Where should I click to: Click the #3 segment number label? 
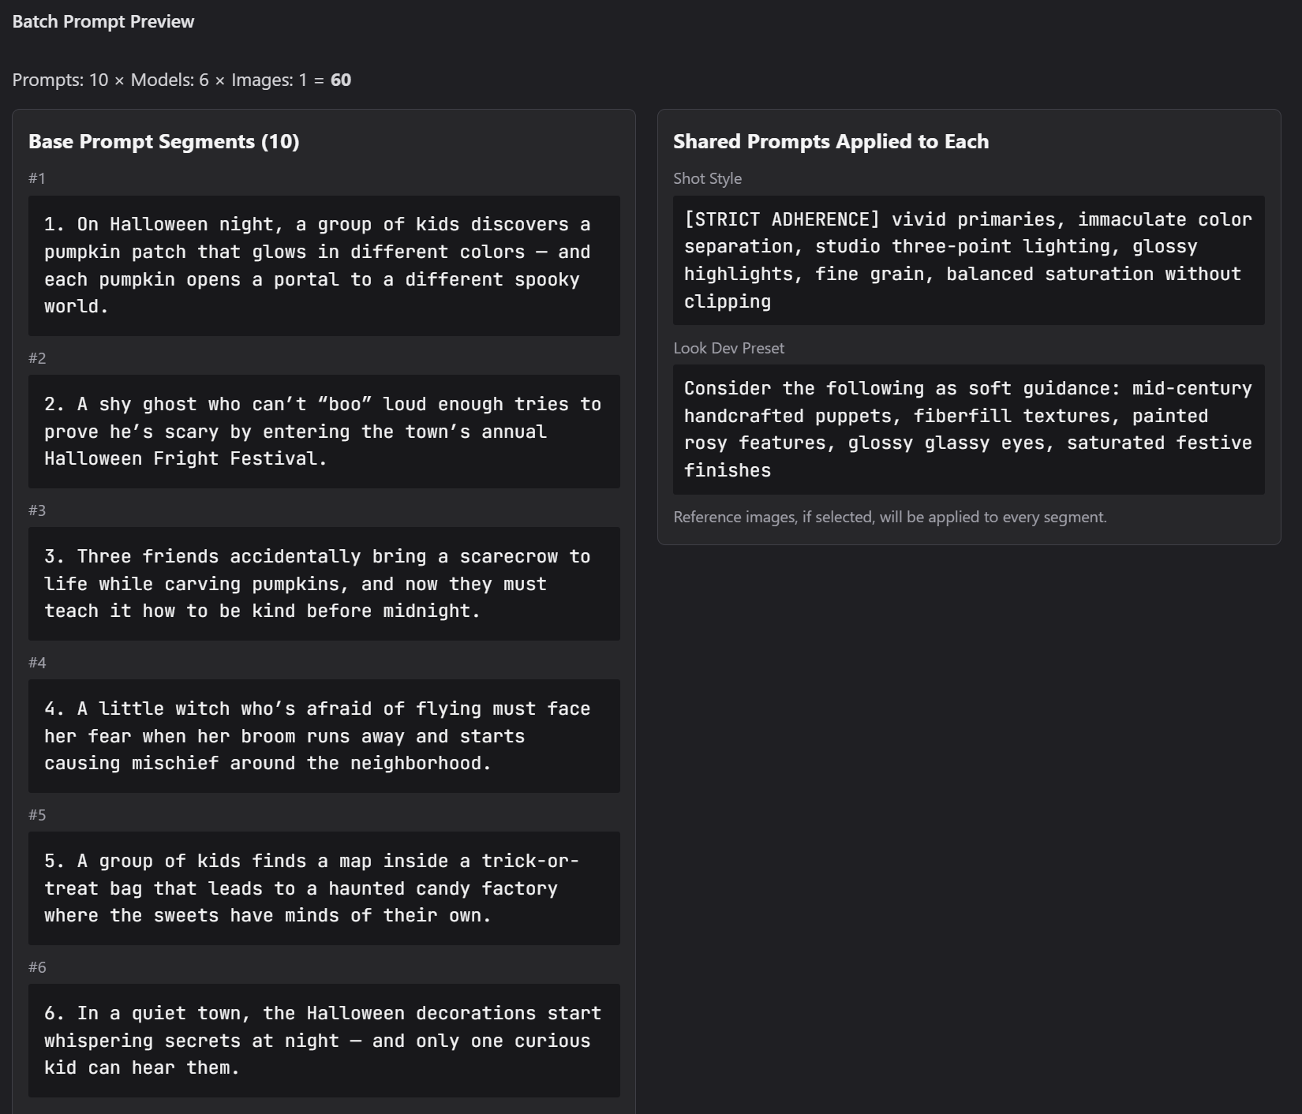coord(37,510)
